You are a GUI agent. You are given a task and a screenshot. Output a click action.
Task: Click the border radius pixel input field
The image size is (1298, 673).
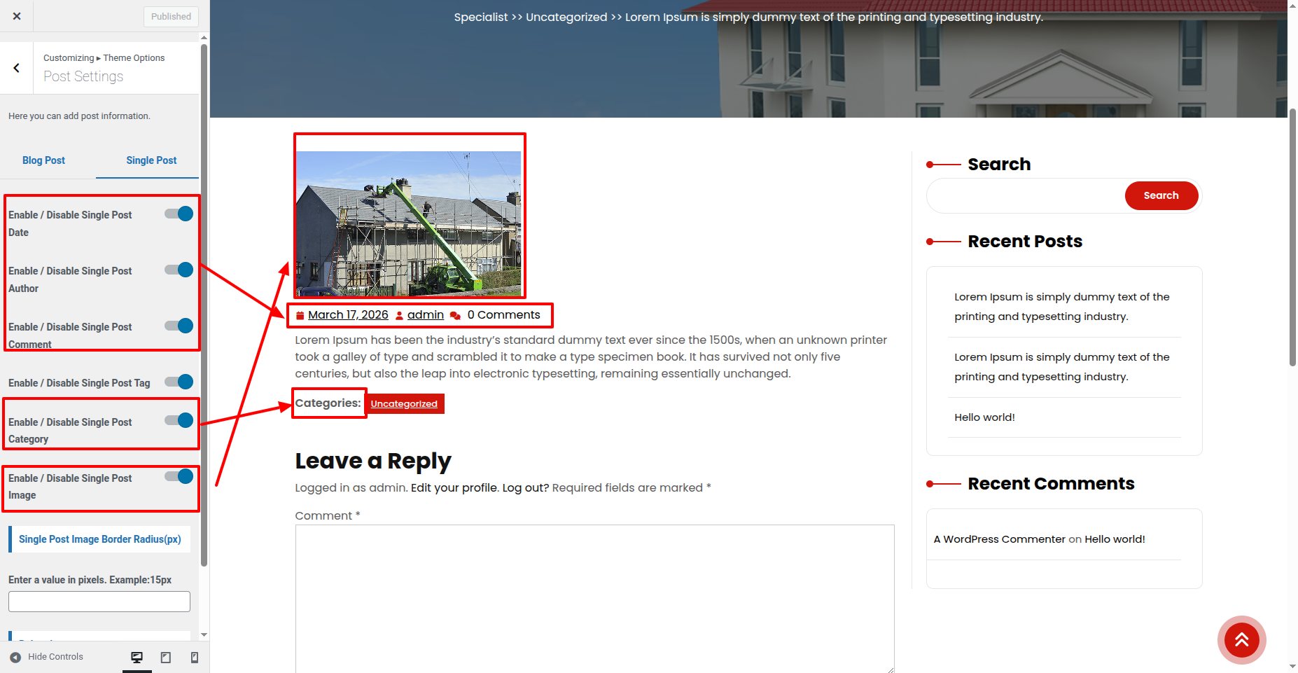pyautogui.click(x=99, y=602)
